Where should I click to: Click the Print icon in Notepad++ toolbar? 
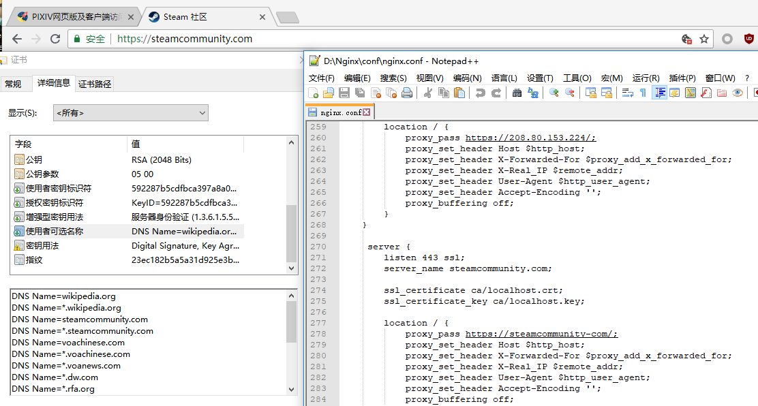point(407,93)
